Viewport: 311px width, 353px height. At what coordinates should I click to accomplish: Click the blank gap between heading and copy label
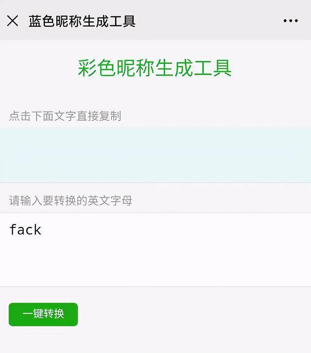155,93
